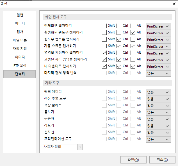Uncheck Ctrl for 고정된 사각 영역을 캡처하기
The width and height of the screenshot is (178, 166).
tap(119, 59)
